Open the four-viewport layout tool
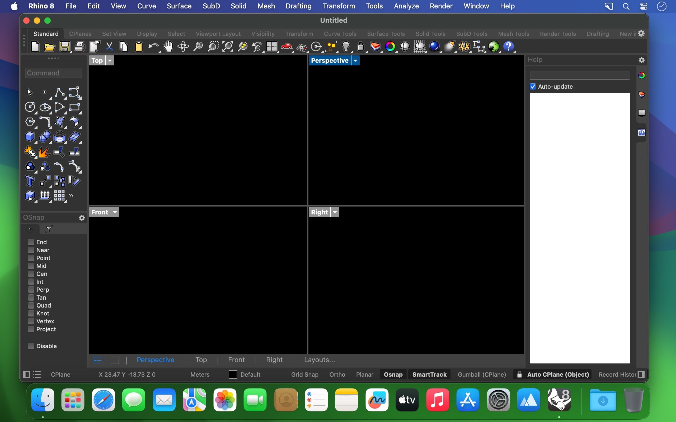The height and width of the screenshot is (422, 676). [271, 47]
